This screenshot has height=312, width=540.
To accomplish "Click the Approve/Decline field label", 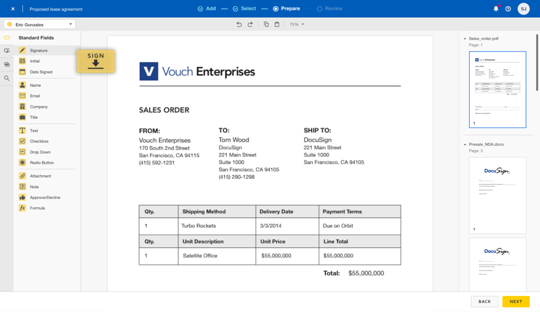I will point(45,197).
